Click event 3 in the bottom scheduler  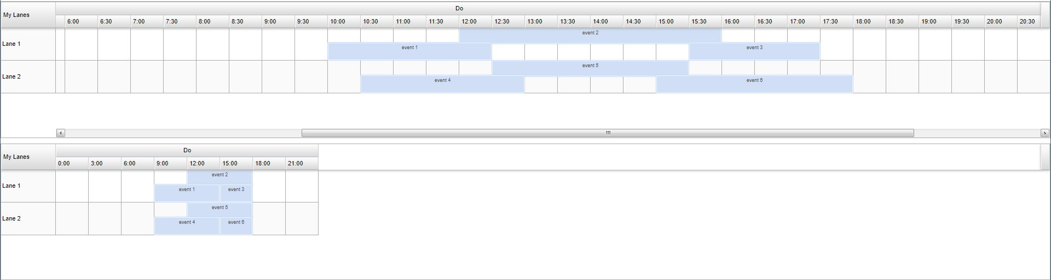click(x=236, y=193)
